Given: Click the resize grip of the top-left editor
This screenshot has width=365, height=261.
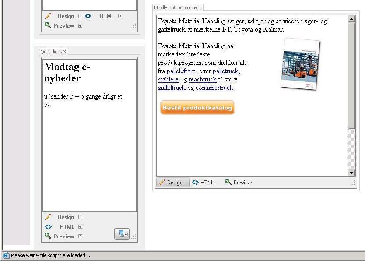Looking at the screenshot, I should pos(133,26).
